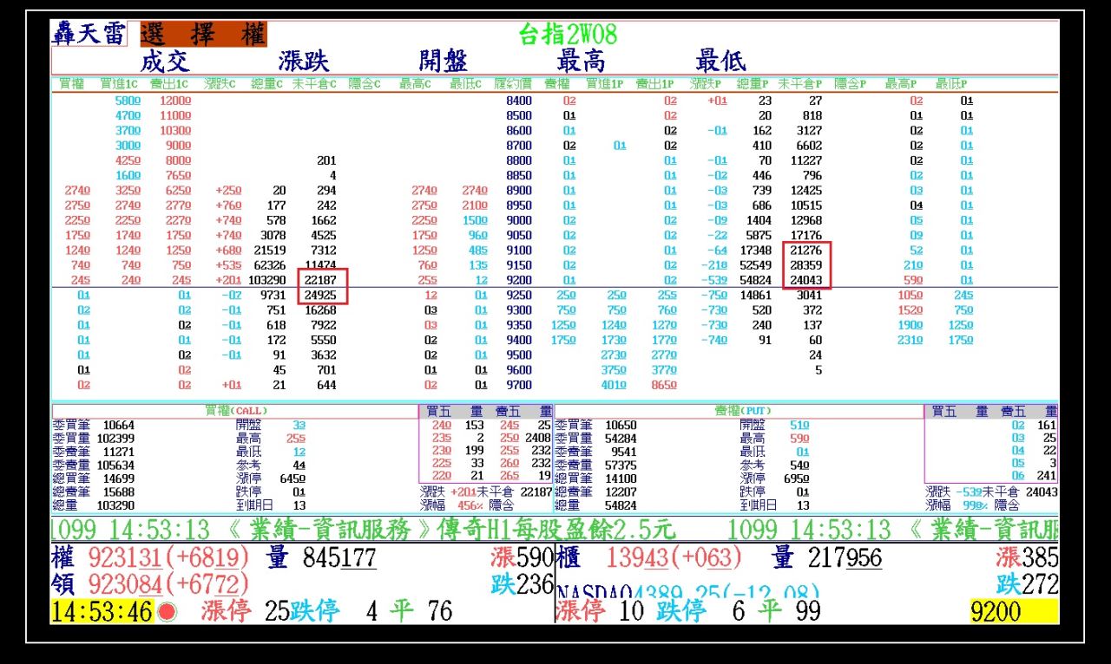Click the 240 best bid in call panel
Image resolution: width=1111 pixels, height=664 pixels.
[x=442, y=425]
